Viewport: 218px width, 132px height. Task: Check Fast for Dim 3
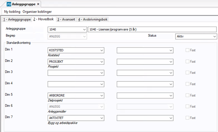187,72
